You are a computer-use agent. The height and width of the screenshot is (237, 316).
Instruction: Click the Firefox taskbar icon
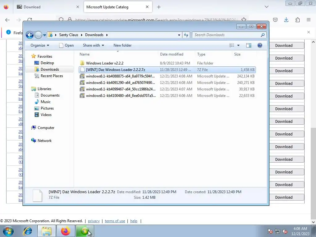(x=66, y=231)
